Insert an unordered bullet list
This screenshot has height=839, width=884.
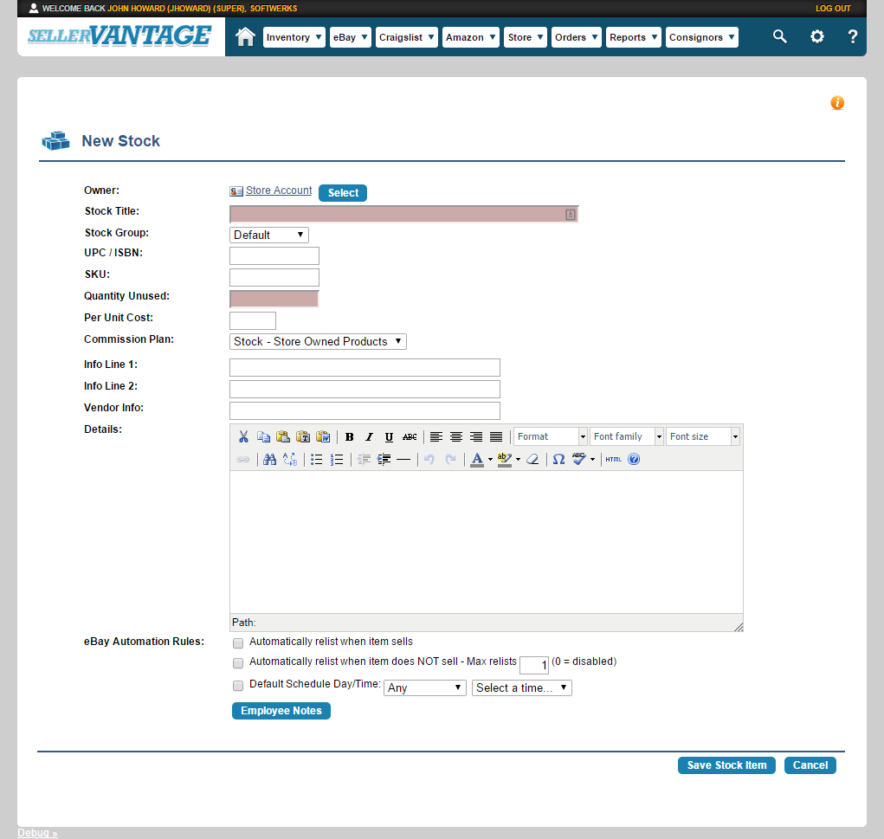tap(317, 460)
